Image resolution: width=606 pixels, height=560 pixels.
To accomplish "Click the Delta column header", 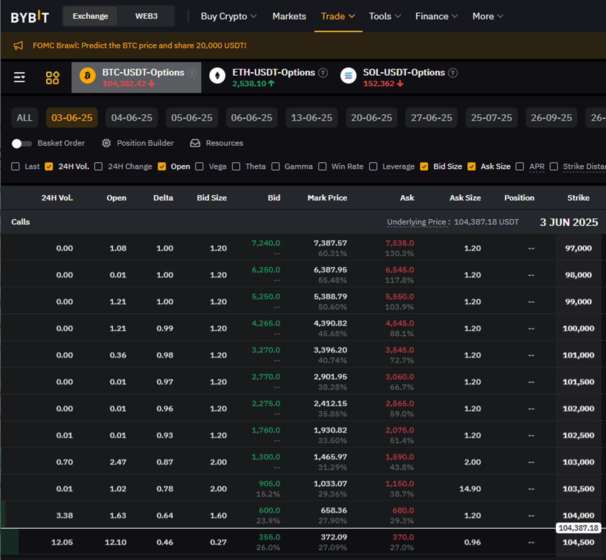I will click(163, 198).
